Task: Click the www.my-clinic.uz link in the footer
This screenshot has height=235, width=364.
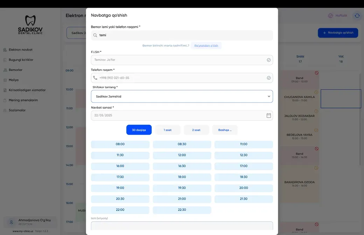Action: click(x=23, y=231)
